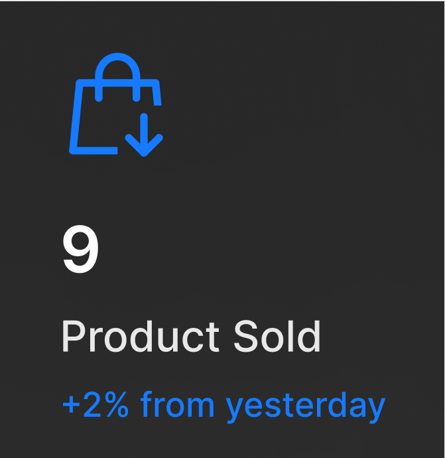445x458 pixels.
Task: Choose the shopping bag with arrow icon
Action: point(115,105)
